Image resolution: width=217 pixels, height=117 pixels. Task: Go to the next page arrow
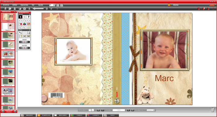128,110
